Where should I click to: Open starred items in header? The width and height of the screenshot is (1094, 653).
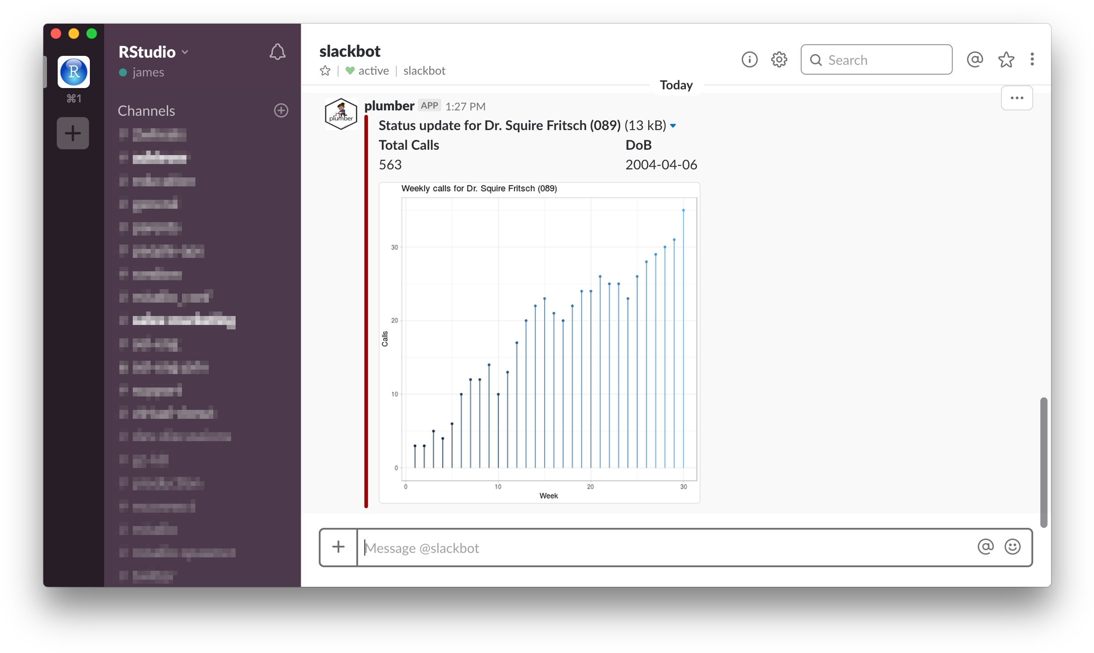pos(1006,59)
